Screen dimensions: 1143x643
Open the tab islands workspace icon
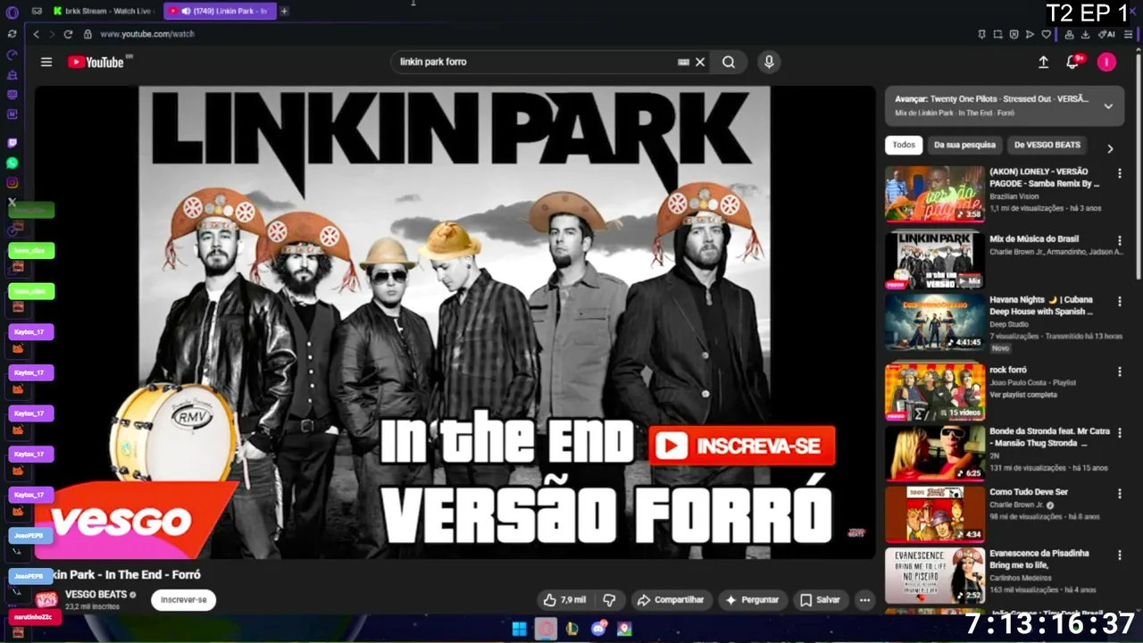[x=37, y=11]
